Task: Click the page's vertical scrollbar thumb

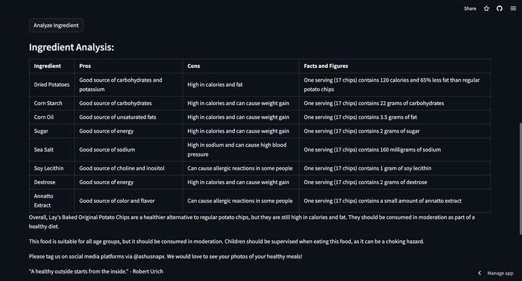Action: 520,179
